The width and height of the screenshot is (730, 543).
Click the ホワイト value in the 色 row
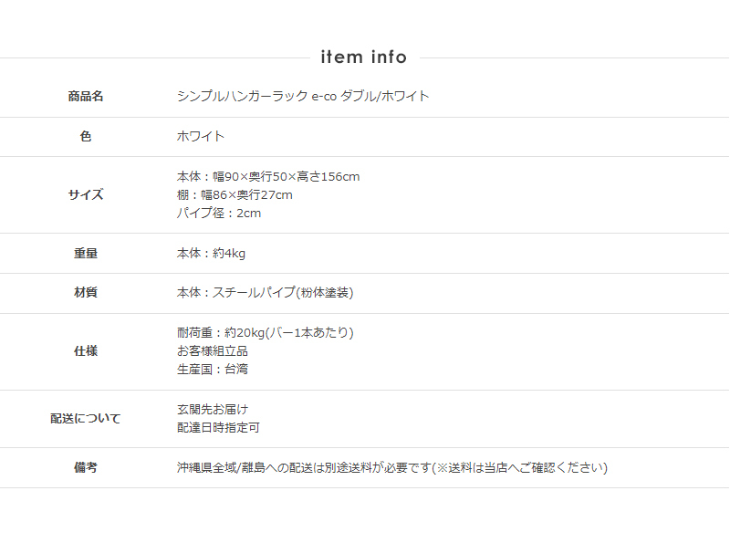click(200, 137)
